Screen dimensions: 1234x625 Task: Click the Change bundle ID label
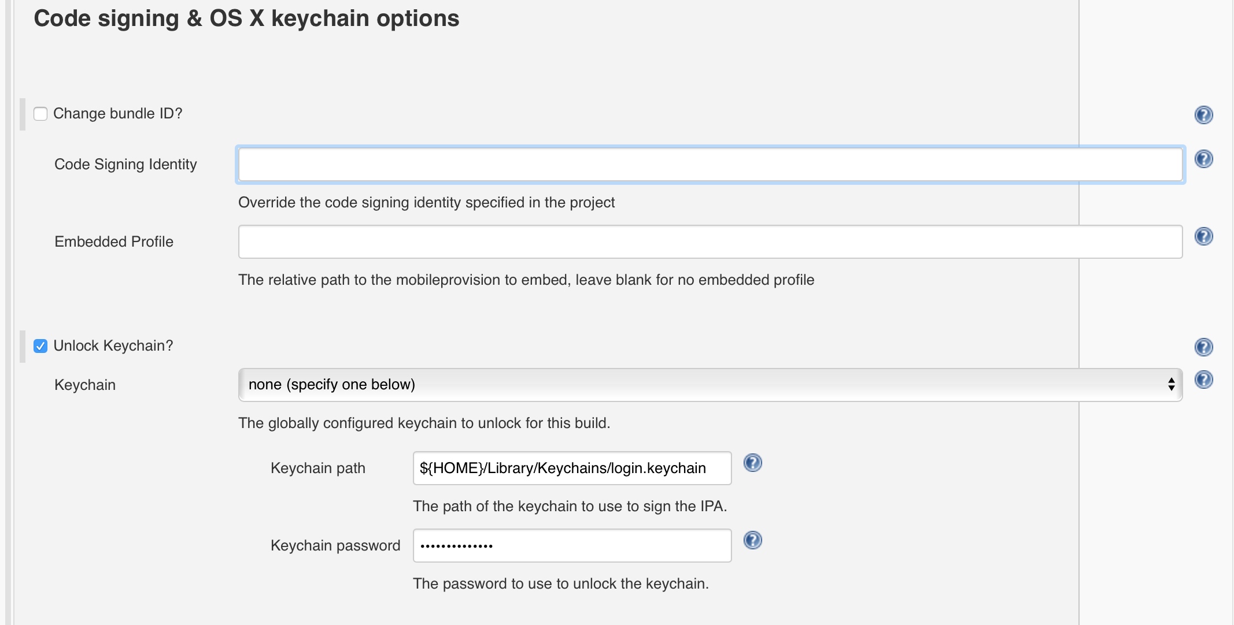click(x=117, y=114)
